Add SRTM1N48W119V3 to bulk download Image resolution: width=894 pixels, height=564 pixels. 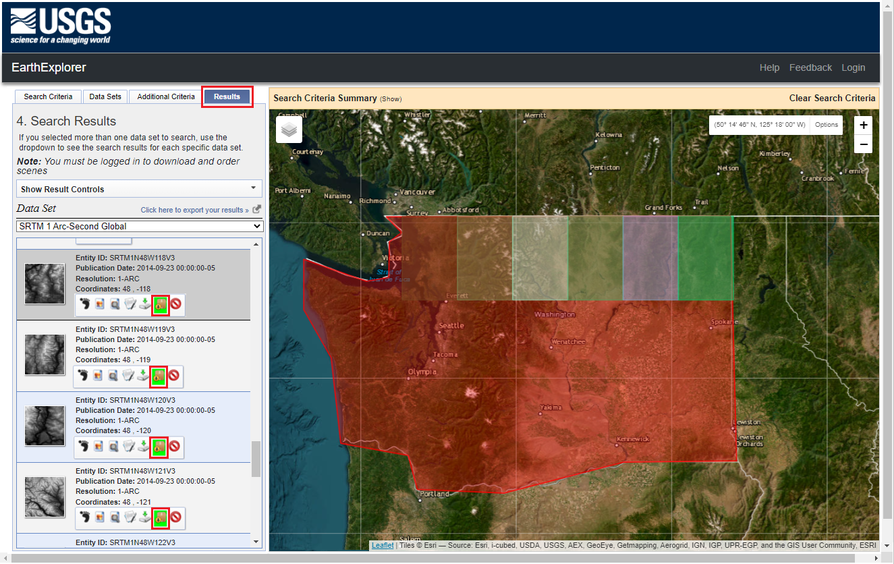click(159, 376)
